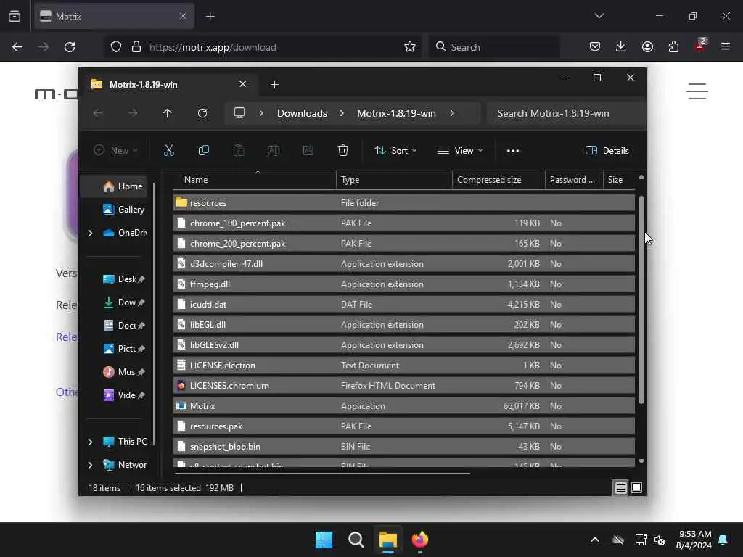Open the Motrix website hamburger menu
This screenshot has height=557, width=743.
point(697,91)
